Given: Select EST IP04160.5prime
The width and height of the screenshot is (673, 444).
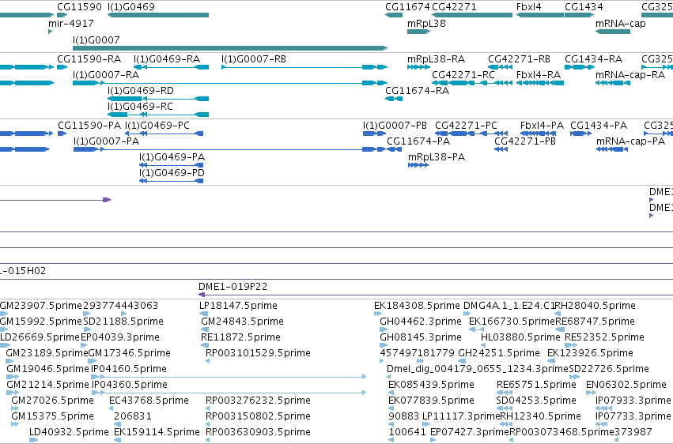Looking at the screenshot, I should tap(229, 377).
